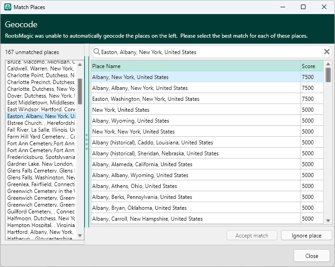Select unmatched place Fall River, La Salle, Illinois
Image resolution: width=335 pixels, height=267 pixels.
pyautogui.click(x=41, y=130)
